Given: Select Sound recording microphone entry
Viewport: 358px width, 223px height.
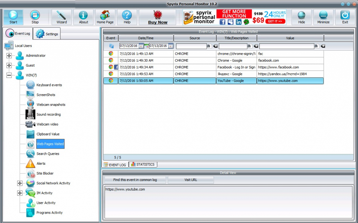Looking at the screenshot, I should point(48,114).
